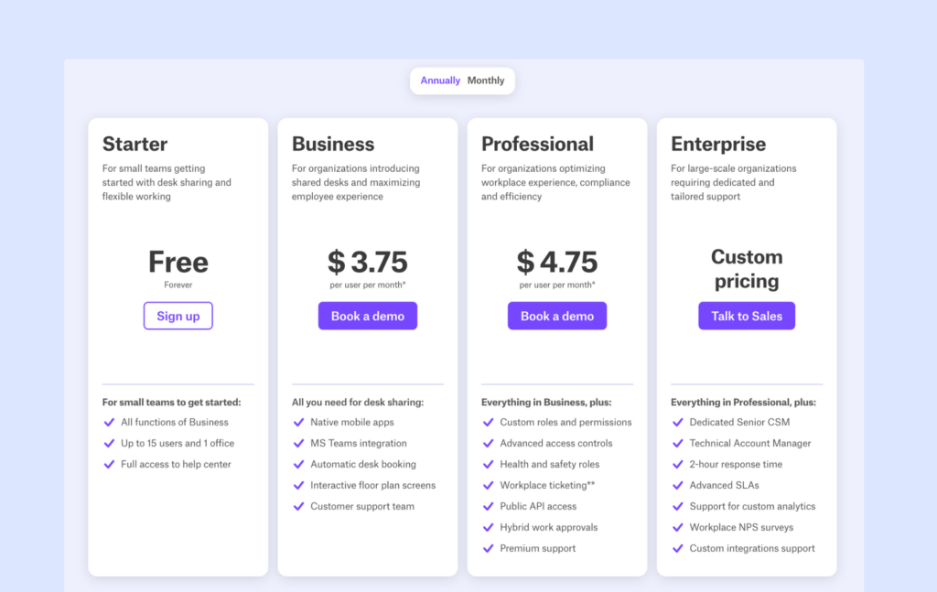The image size is (937, 592).
Task: Click the checkmark beside "Dedicated Senior CSM"
Action: tap(678, 422)
